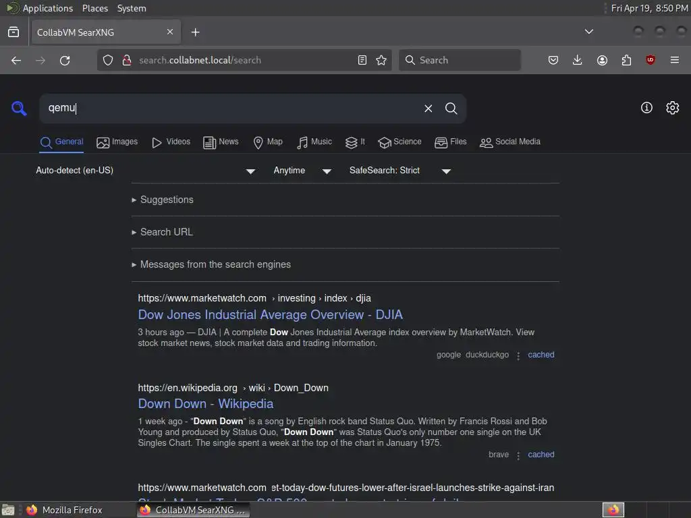Open marketwatch.com djia URL breadcrumb
Viewport: 691px width, 518px height.
(254, 298)
